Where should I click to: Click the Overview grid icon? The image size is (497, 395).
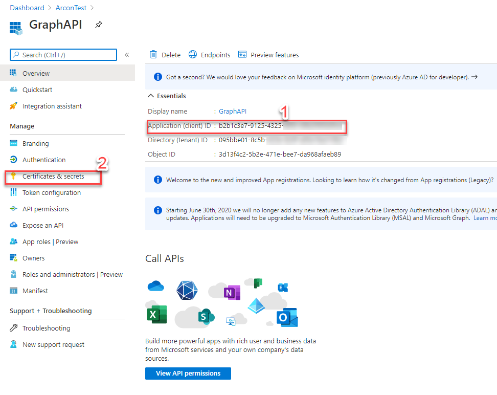pyautogui.click(x=13, y=73)
